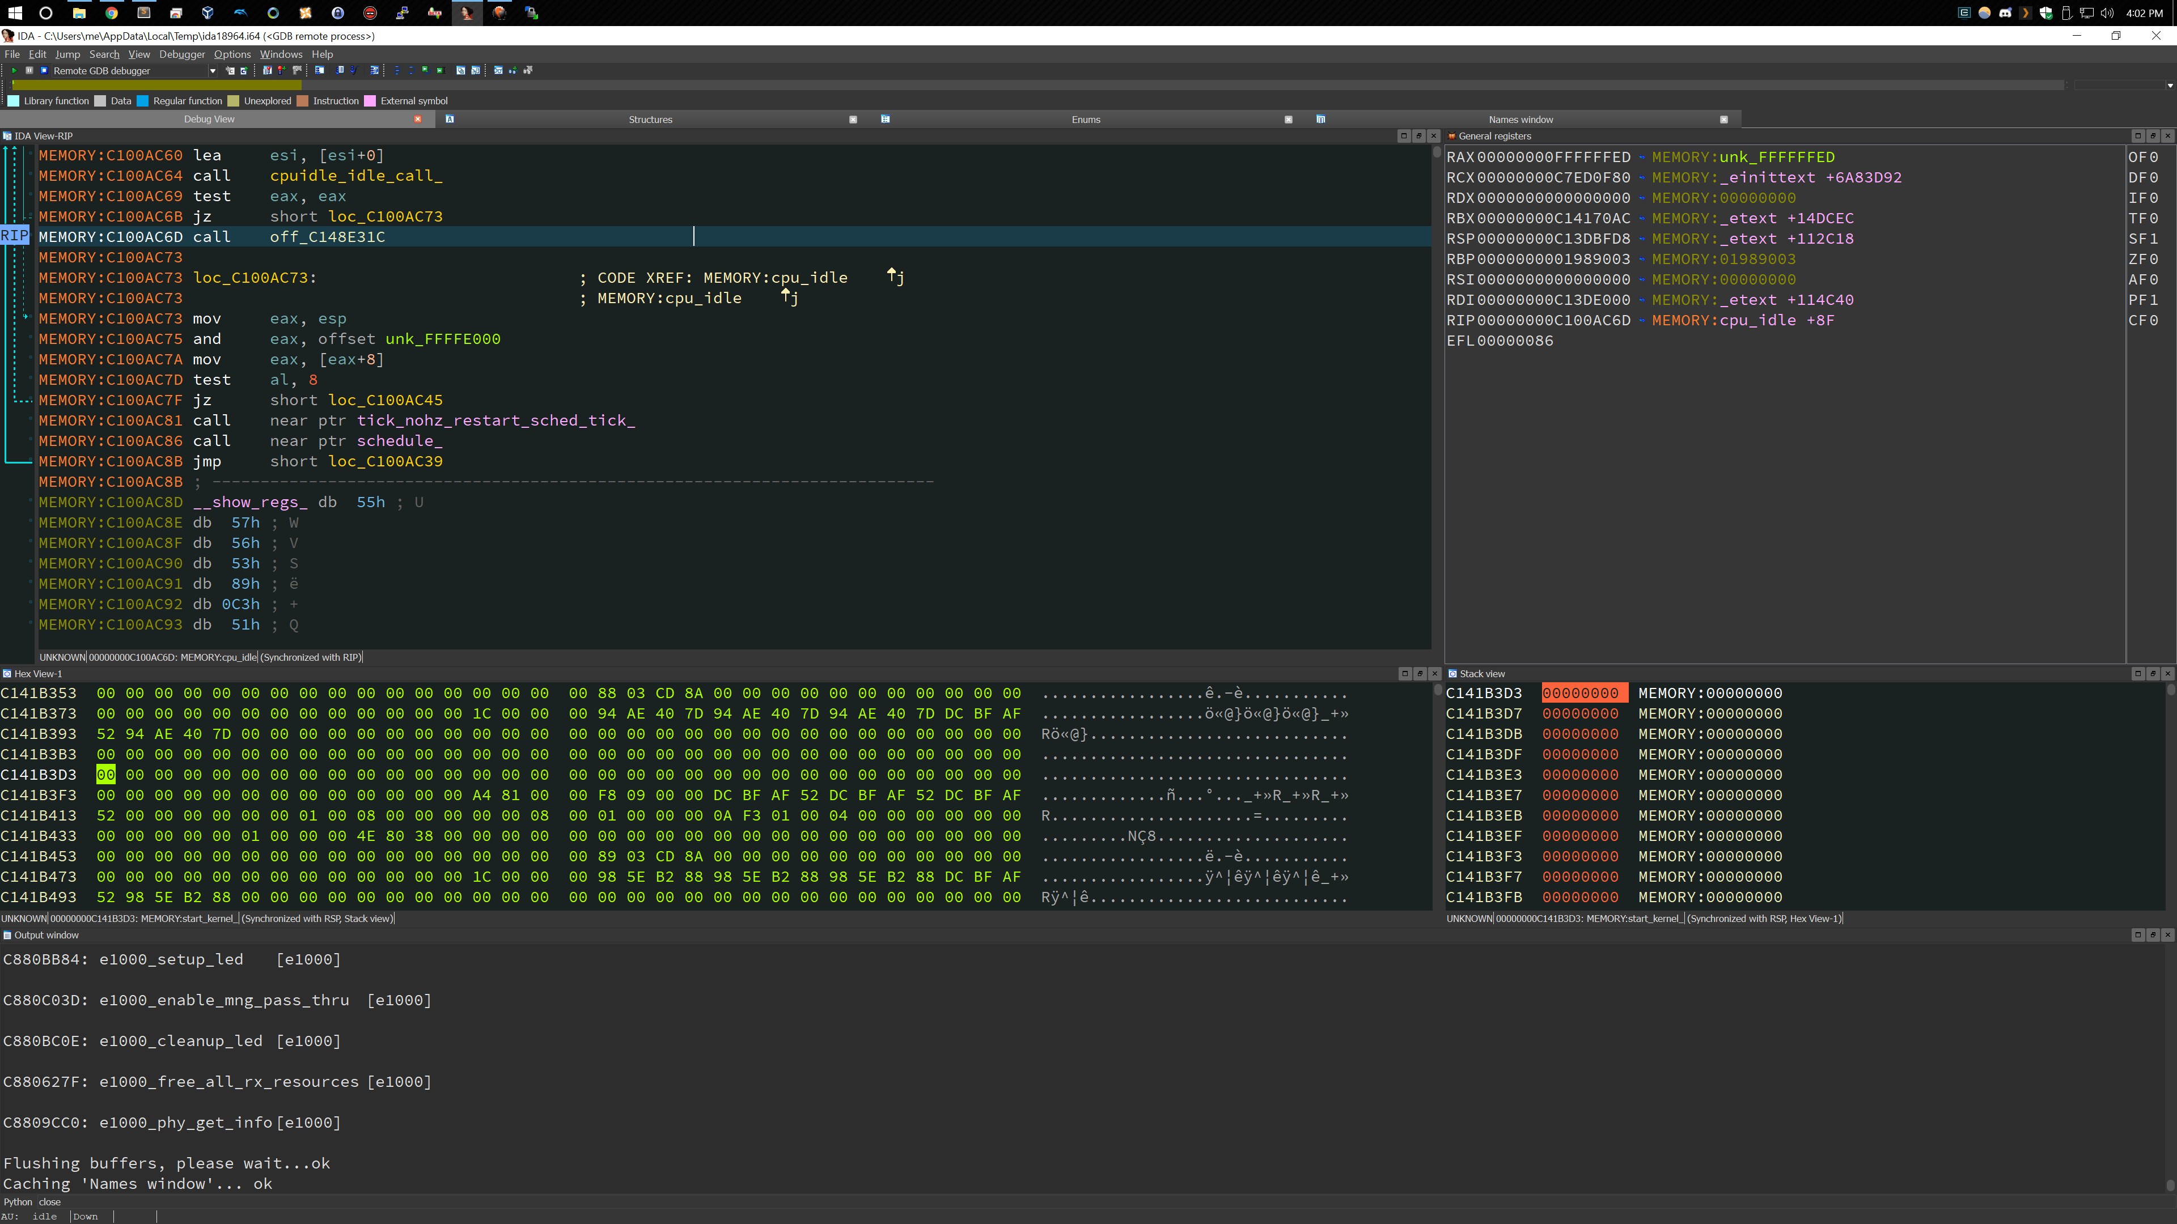Click the Step into toolbar icon
This screenshot has height=1224, width=2177.
click(397, 71)
